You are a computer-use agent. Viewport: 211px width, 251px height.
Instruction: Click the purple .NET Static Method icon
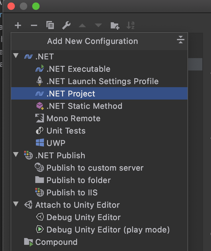point(40,106)
